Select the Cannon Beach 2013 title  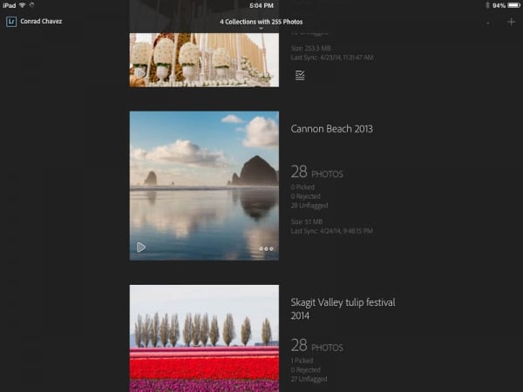point(332,129)
